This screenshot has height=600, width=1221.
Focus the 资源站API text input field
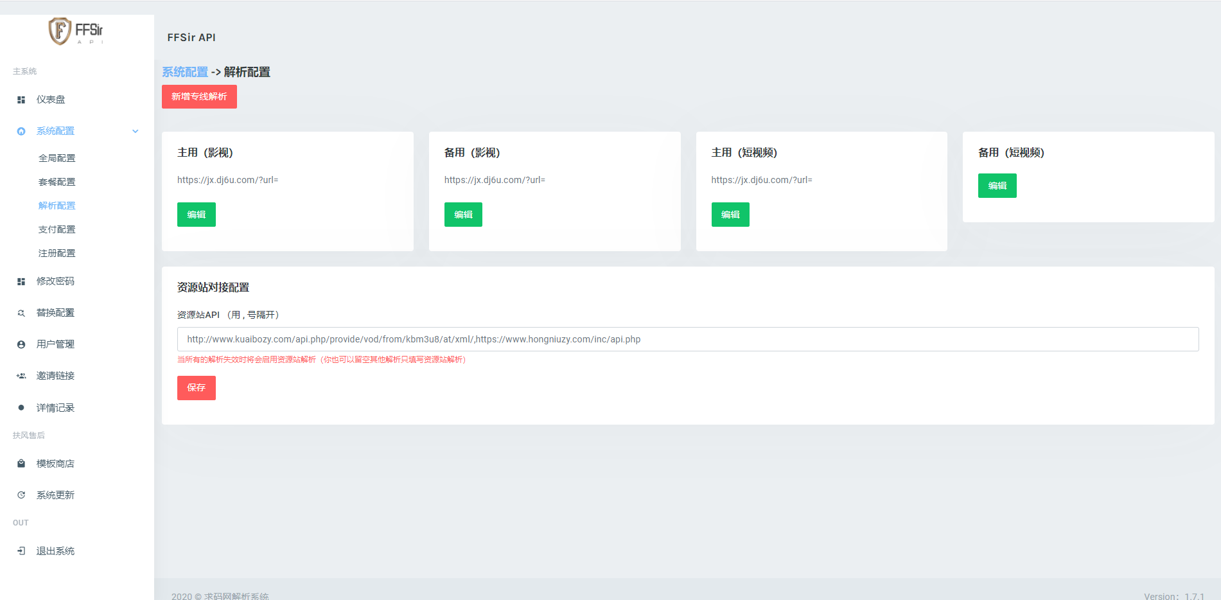pos(687,339)
